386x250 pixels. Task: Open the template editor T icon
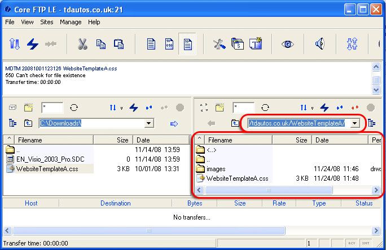tap(256, 44)
